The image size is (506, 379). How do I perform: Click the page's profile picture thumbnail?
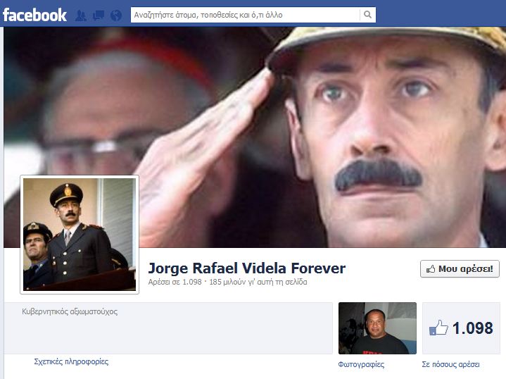(x=79, y=234)
